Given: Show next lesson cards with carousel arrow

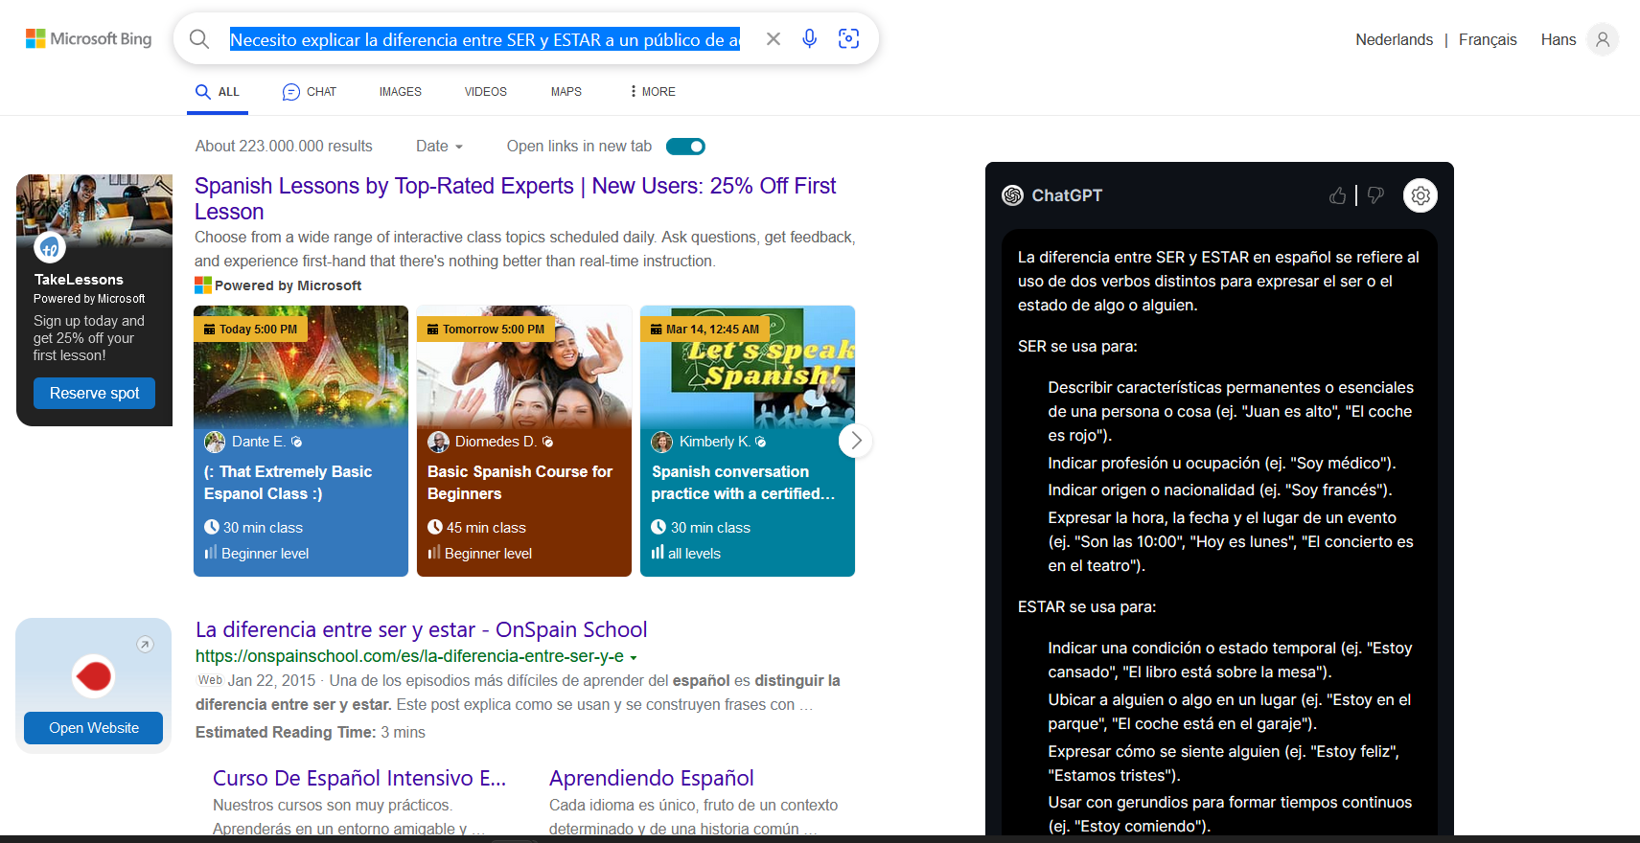Looking at the screenshot, I should (856, 441).
